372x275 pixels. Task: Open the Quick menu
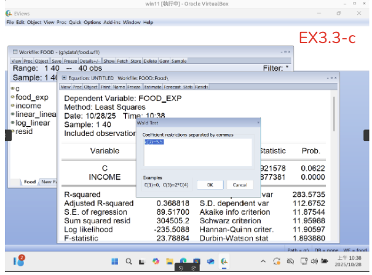pyautogui.click(x=76, y=23)
